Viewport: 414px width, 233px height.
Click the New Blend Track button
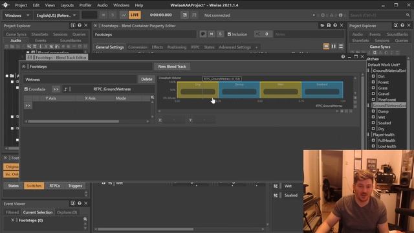(172, 67)
